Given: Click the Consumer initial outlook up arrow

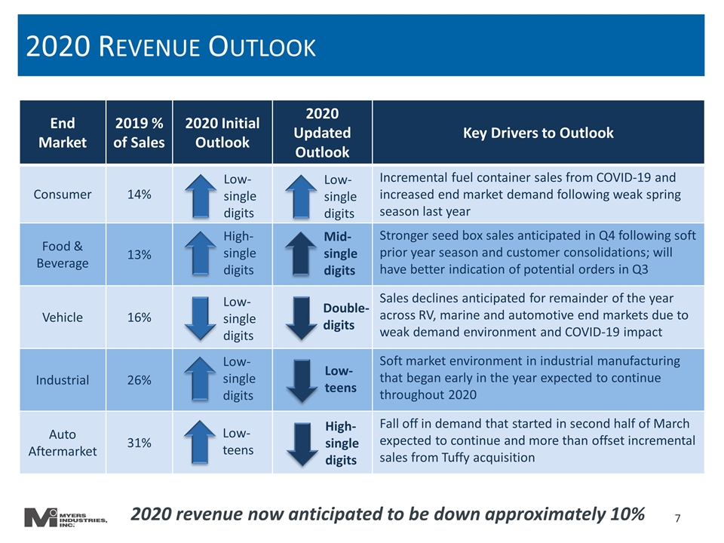Looking at the screenshot, I should [201, 196].
